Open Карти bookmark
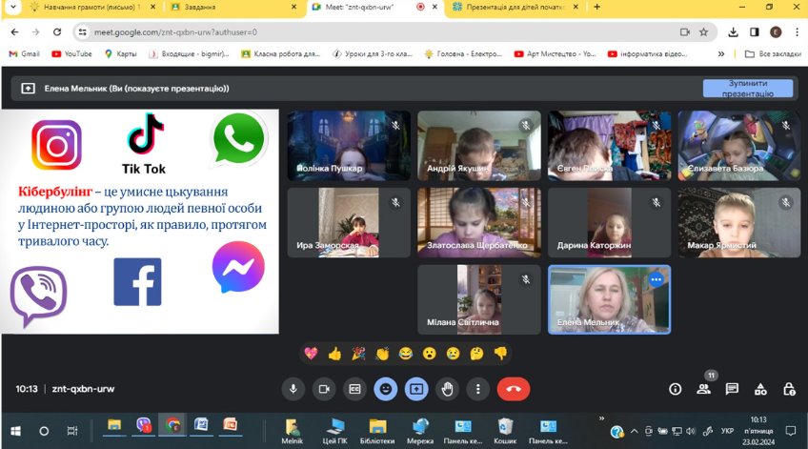This screenshot has width=808, height=449. click(121, 53)
